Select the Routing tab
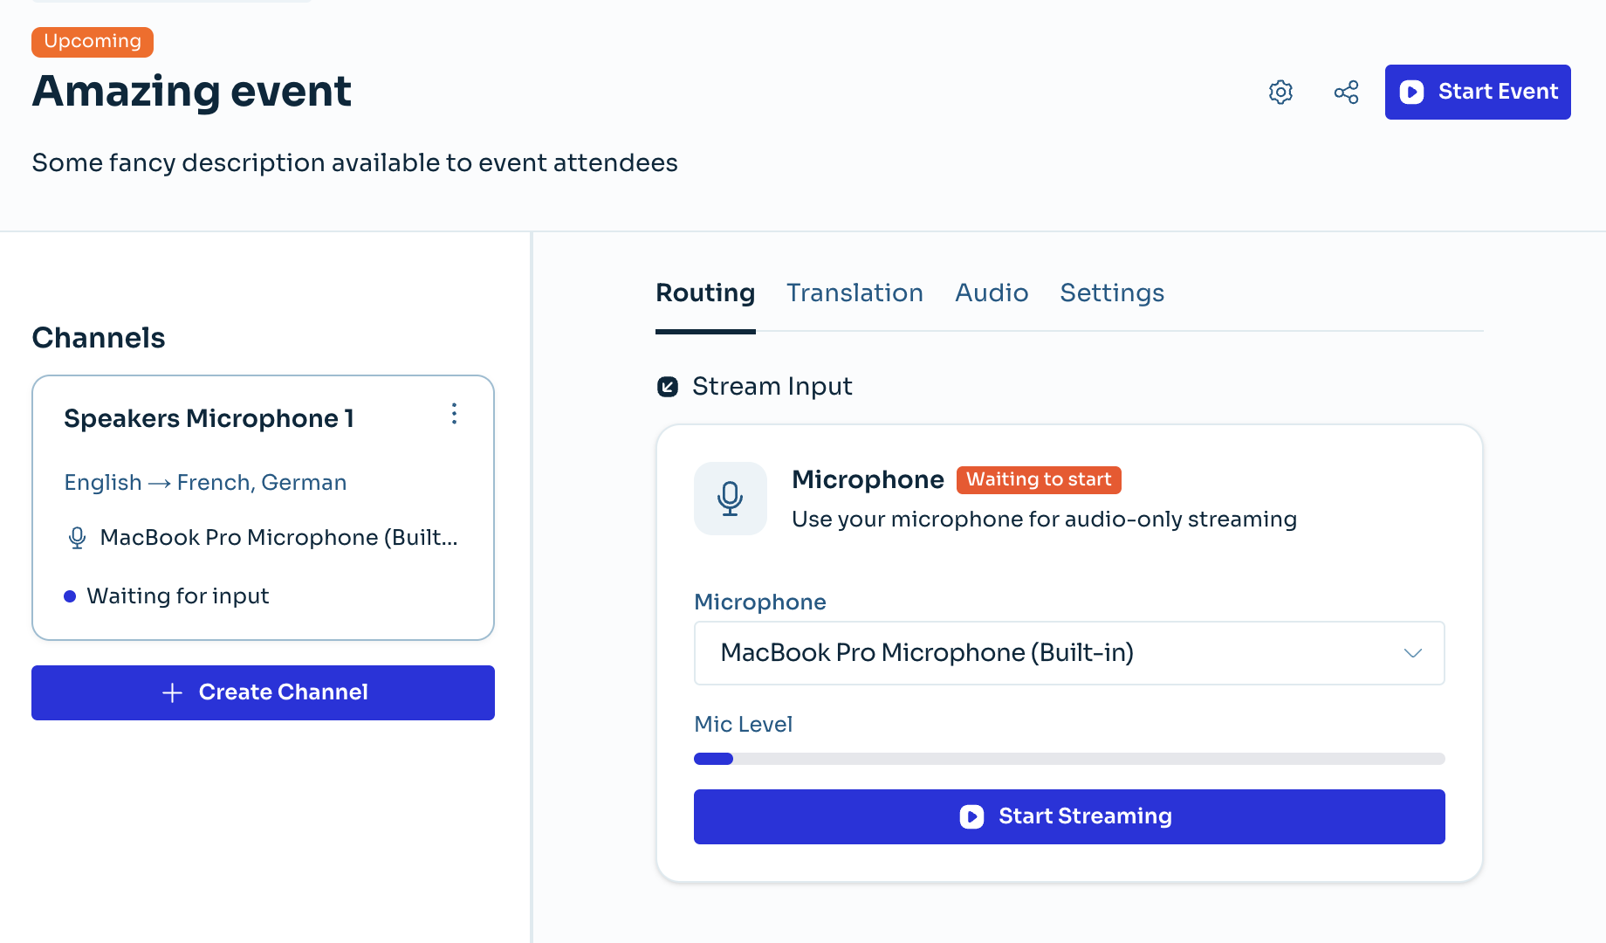The width and height of the screenshot is (1606, 943). (705, 293)
